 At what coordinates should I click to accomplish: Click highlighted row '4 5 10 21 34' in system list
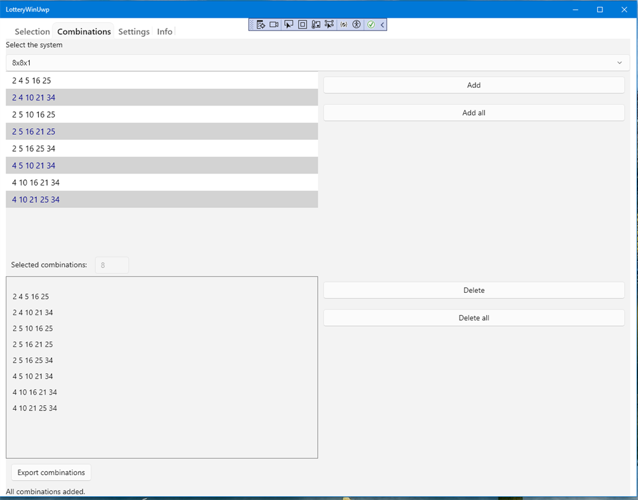(162, 165)
